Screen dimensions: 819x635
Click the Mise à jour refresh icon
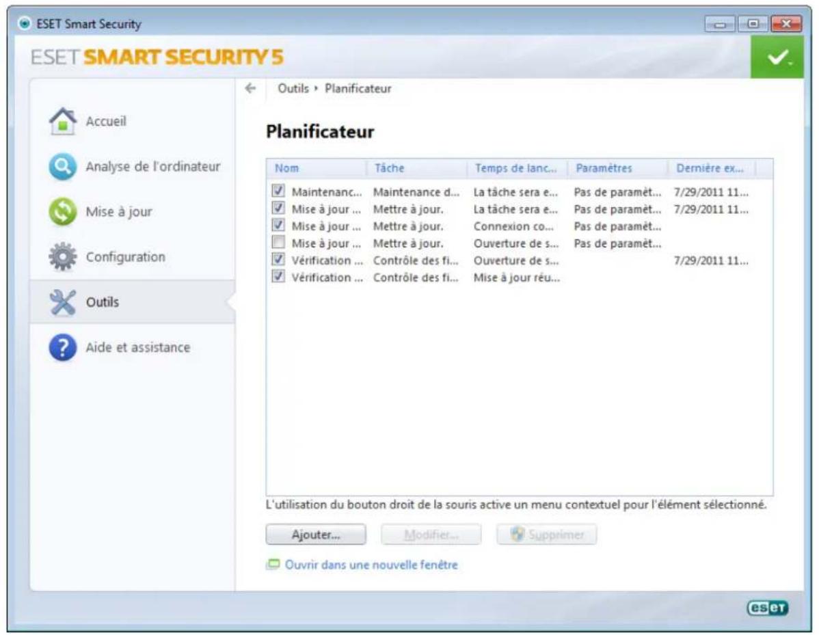(x=63, y=211)
